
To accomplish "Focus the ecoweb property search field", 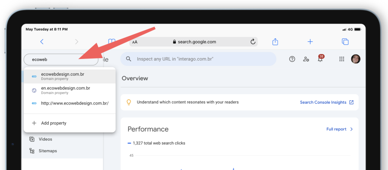I will [x=61, y=59].
